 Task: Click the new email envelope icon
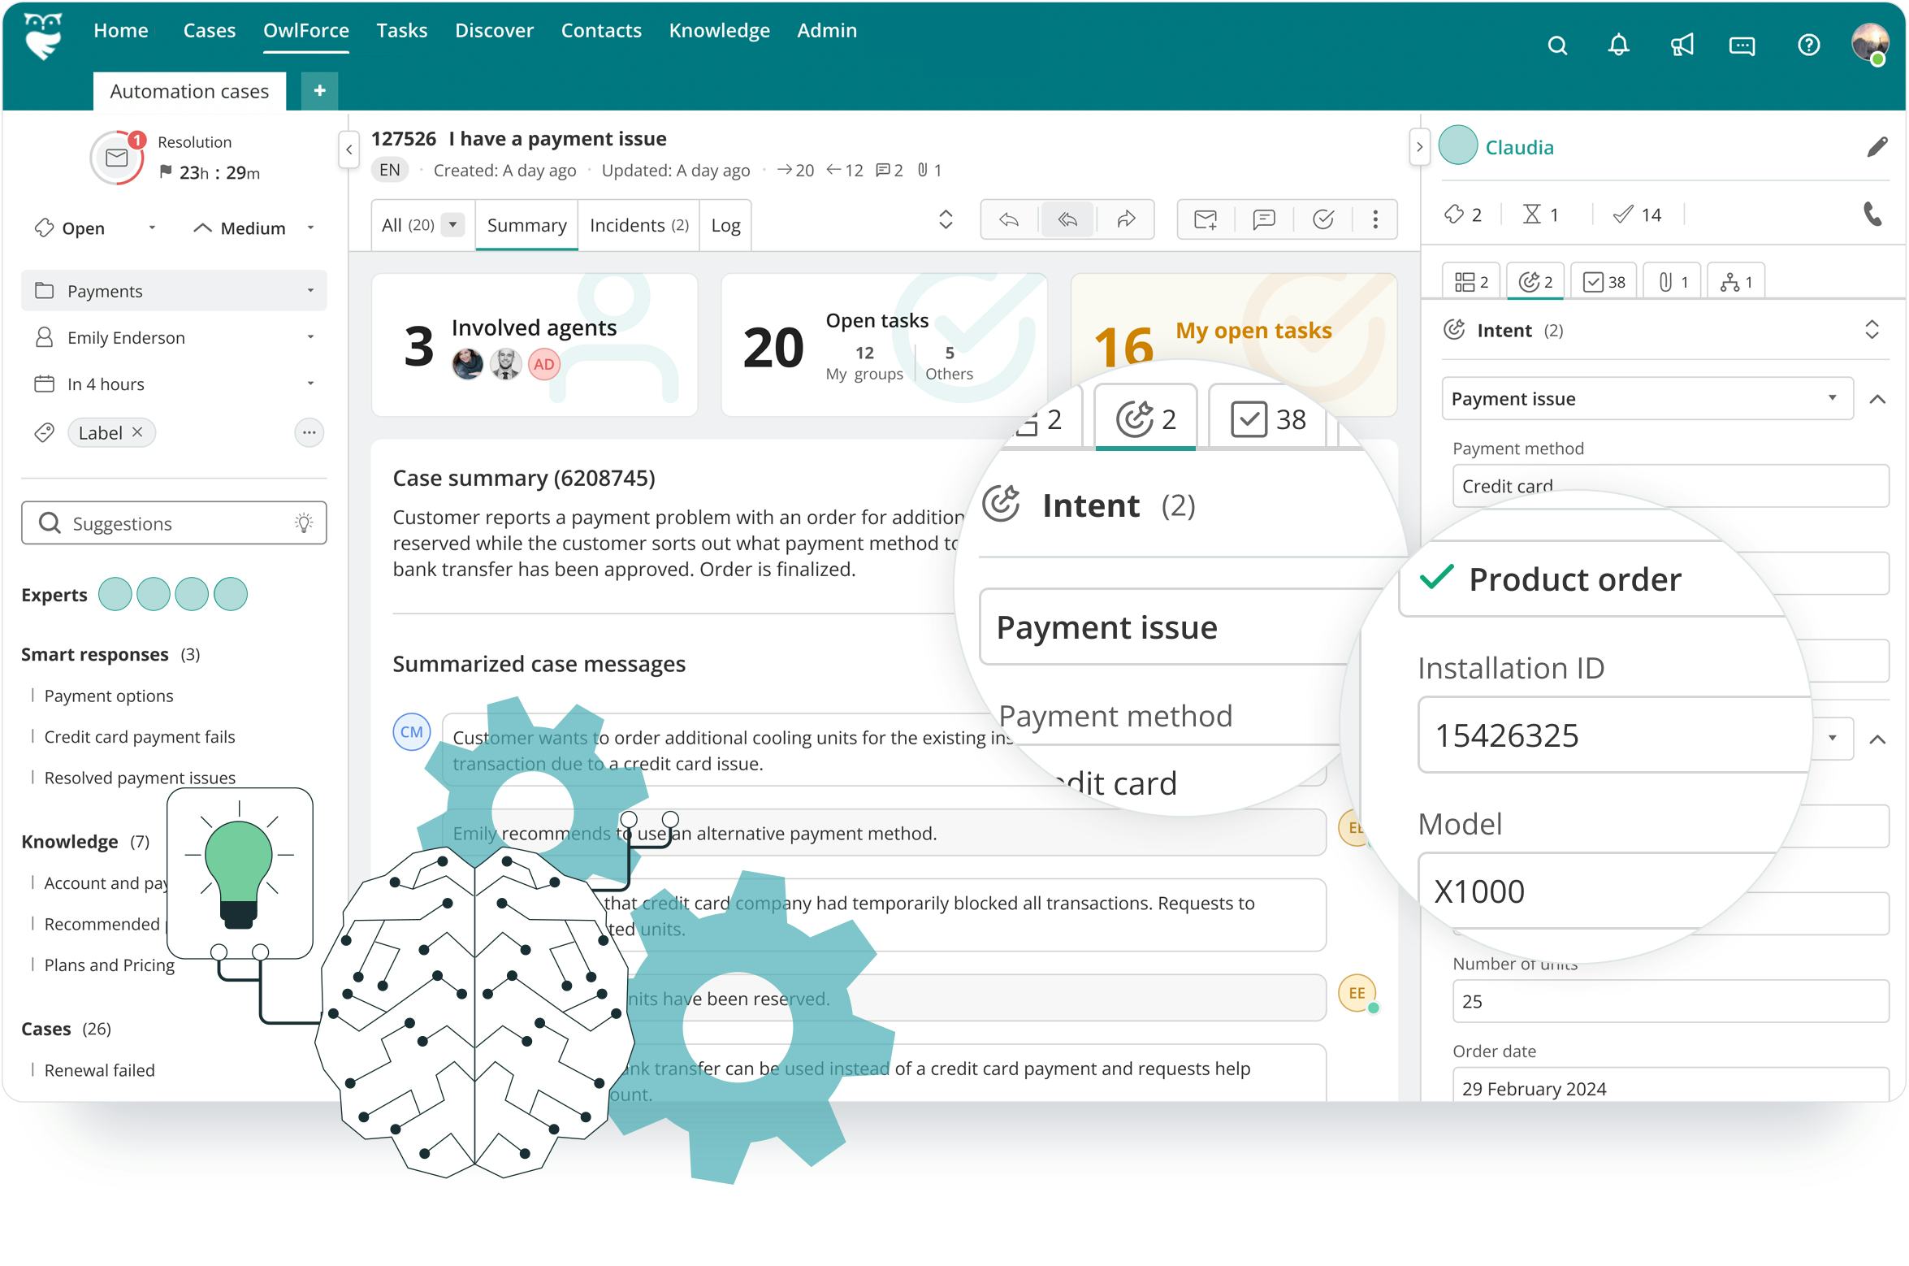coord(1206,219)
